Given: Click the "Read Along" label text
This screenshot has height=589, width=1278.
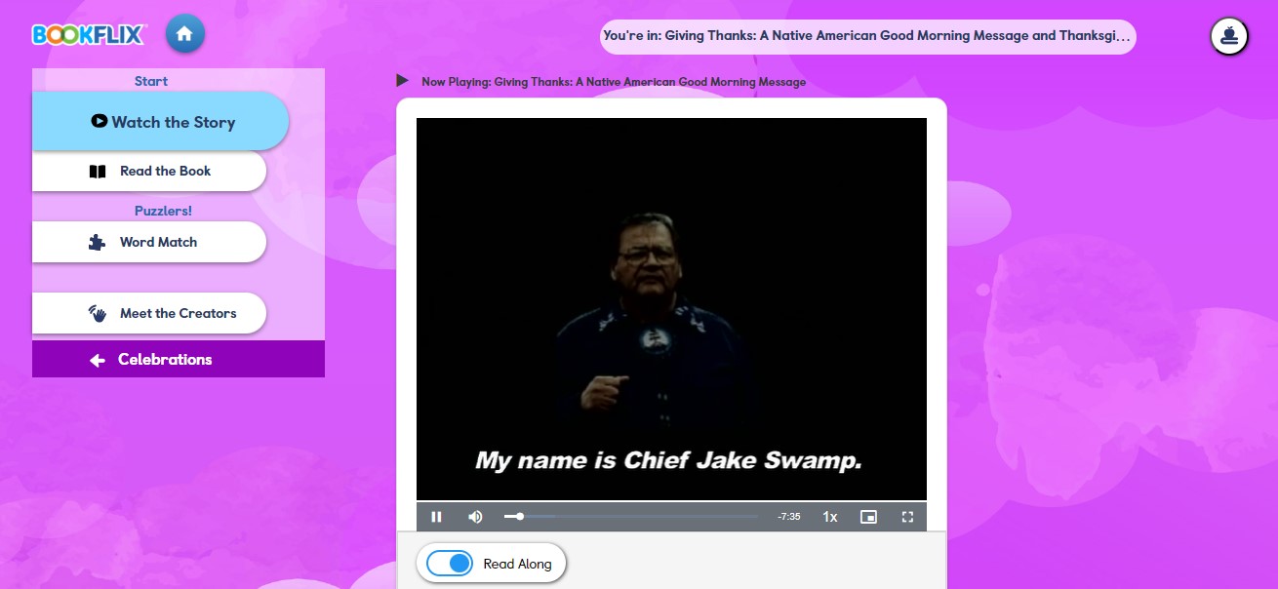Looking at the screenshot, I should point(517,564).
